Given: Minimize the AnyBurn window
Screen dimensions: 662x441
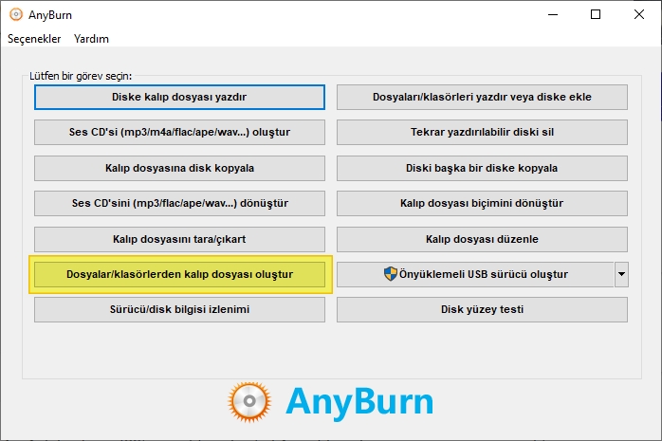Looking at the screenshot, I should coord(553,14).
